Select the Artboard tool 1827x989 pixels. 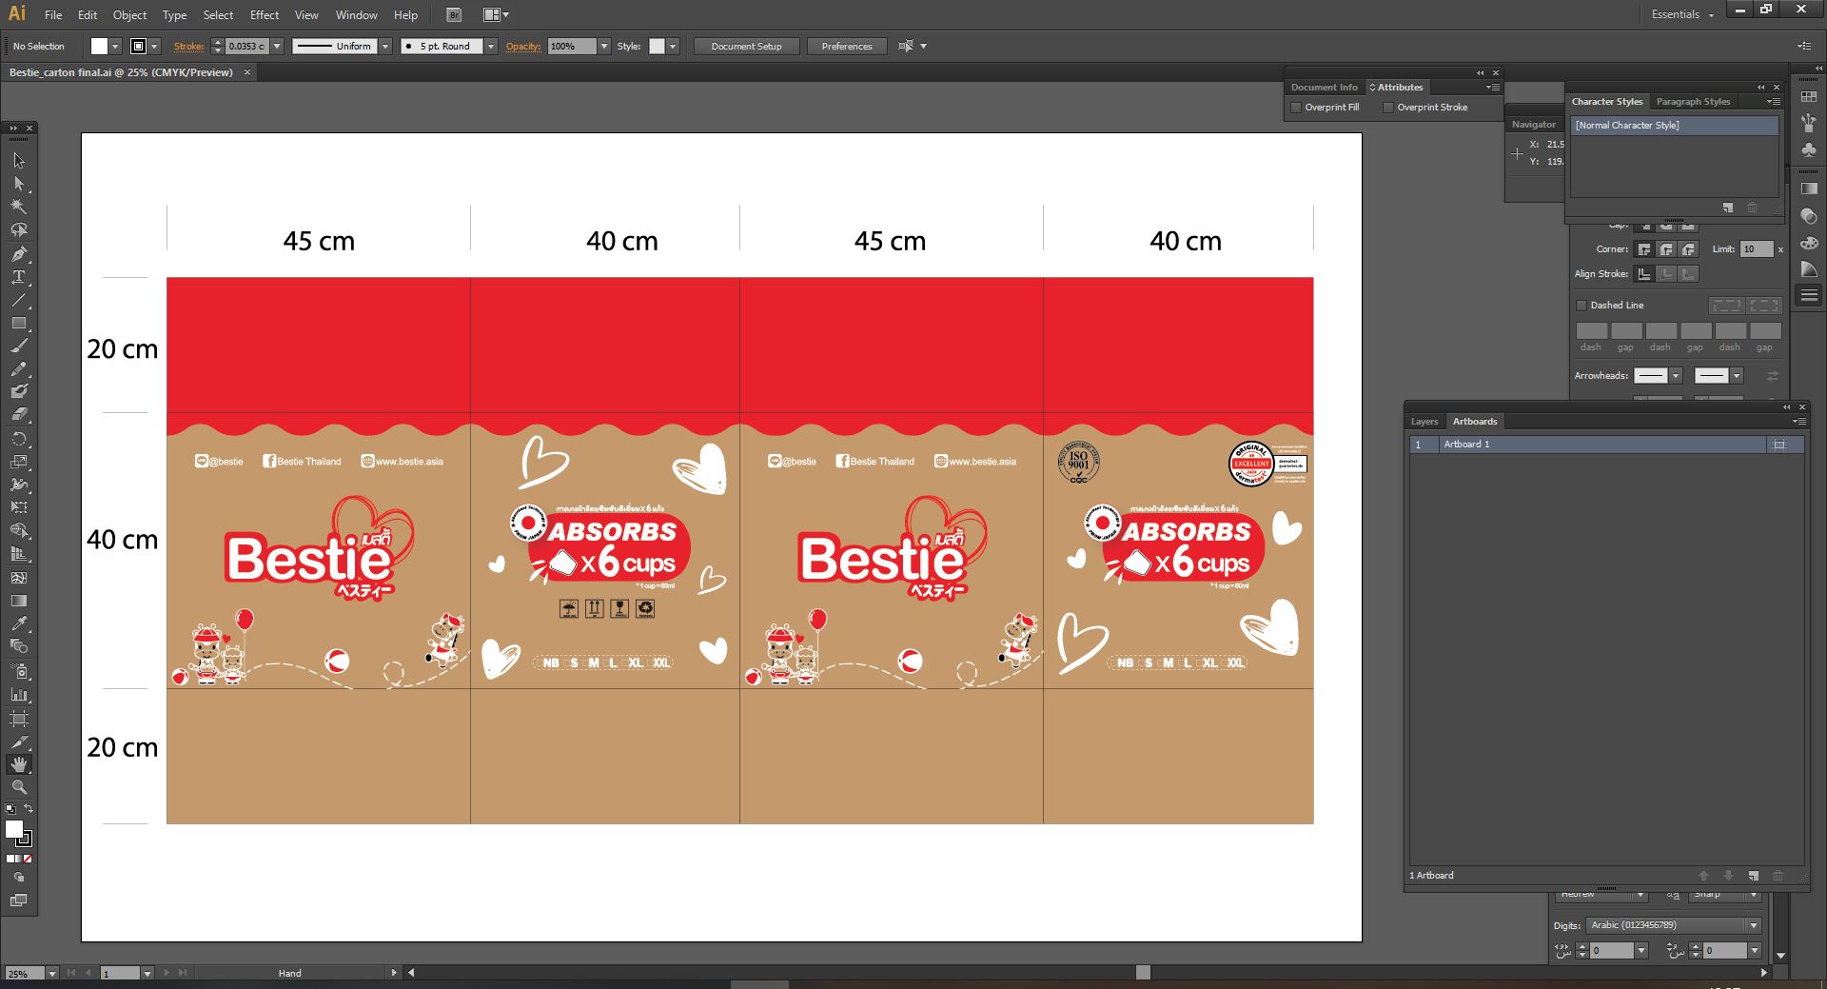pyautogui.click(x=19, y=719)
